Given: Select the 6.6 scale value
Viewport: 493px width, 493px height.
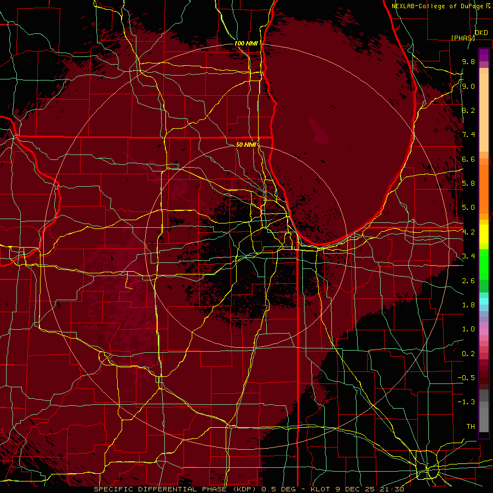Looking at the screenshot, I should click(x=468, y=159).
